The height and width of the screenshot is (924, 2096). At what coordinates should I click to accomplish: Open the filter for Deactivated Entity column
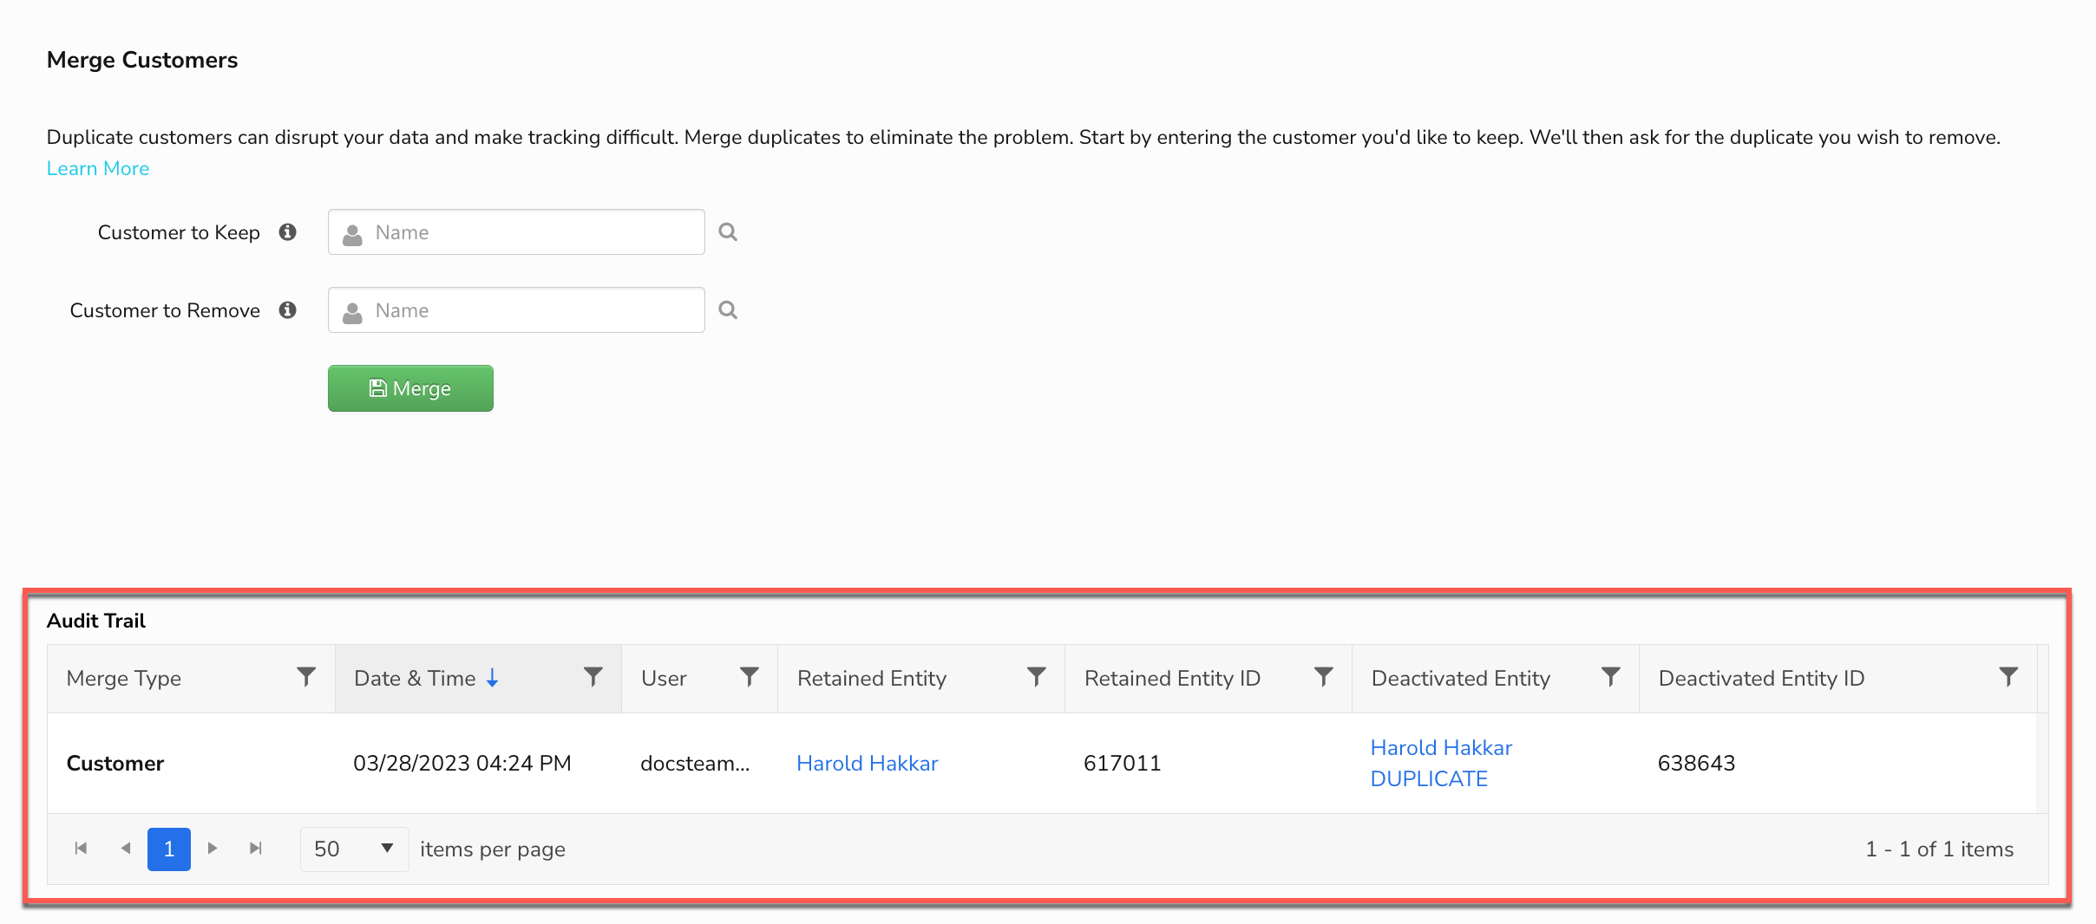(1610, 677)
